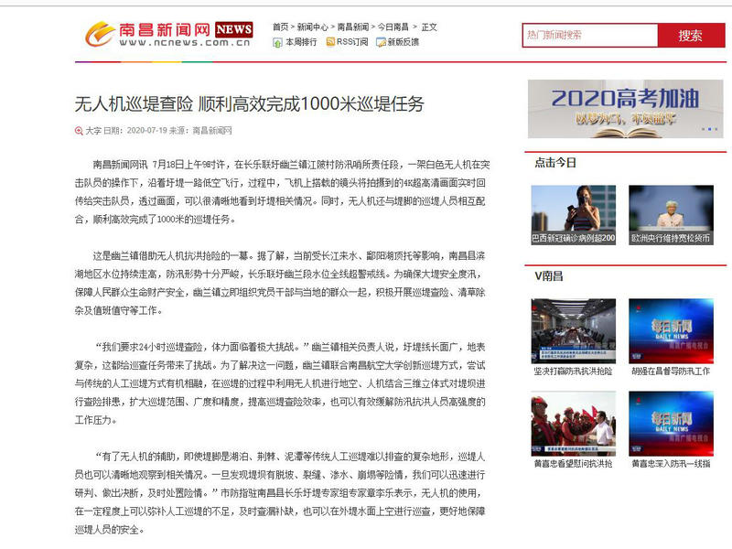Click the 南昌新闻网 logo
Viewport: 732px width, 549px height.
coord(168,34)
